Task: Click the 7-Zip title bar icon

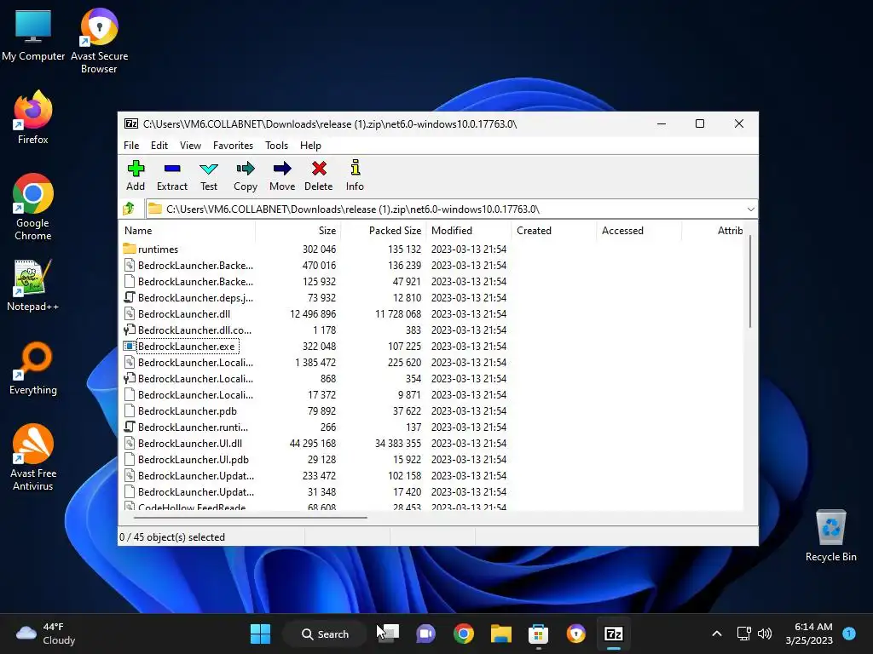Action: pyautogui.click(x=131, y=123)
